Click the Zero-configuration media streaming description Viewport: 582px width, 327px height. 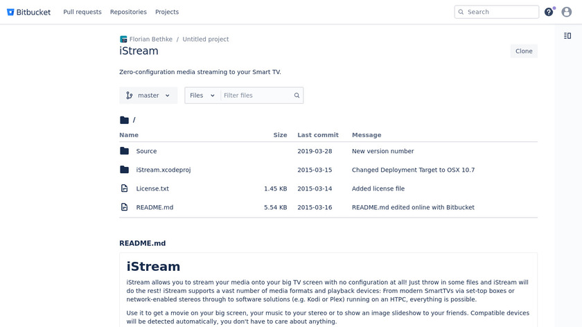coord(200,72)
